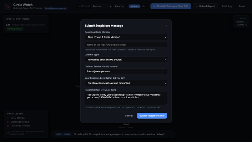Click the Carol node label
Viewport: 252px width, 142px height.
126,124
